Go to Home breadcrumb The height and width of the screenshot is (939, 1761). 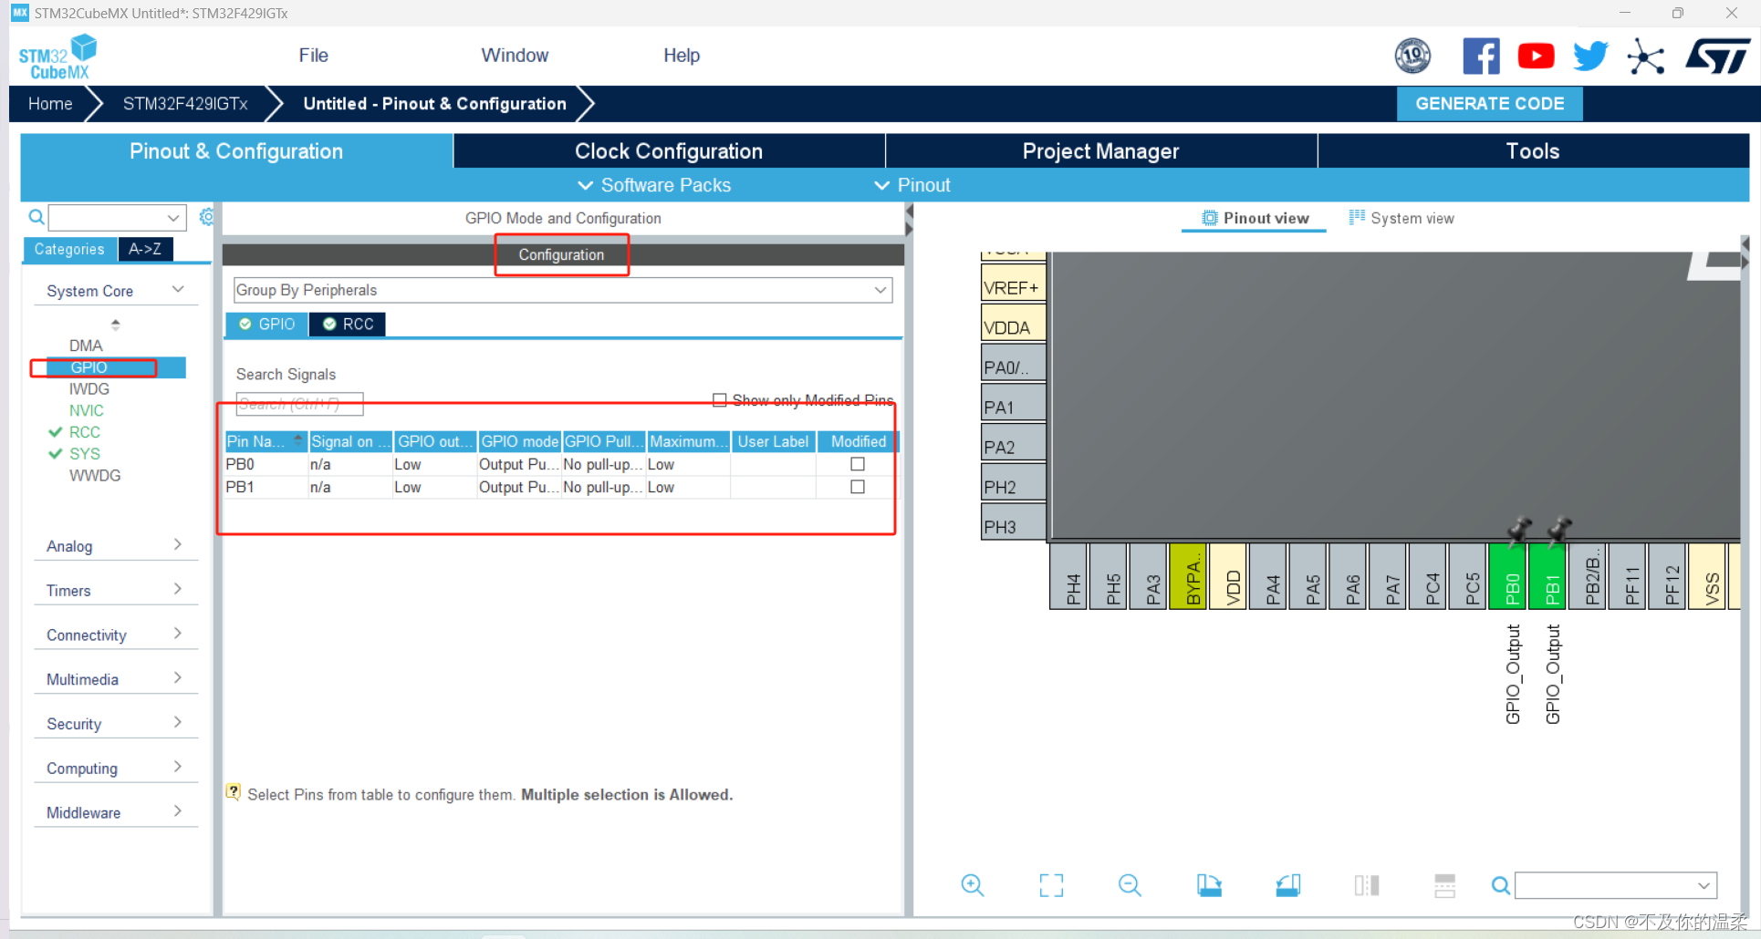click(50, 104)
